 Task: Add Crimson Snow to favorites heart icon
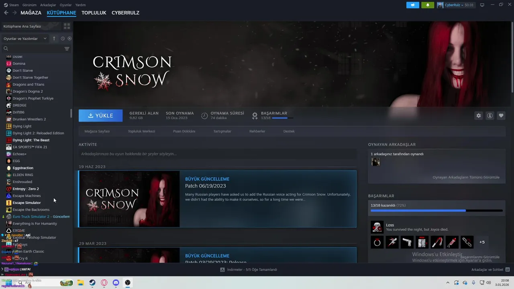click(501, 116)
